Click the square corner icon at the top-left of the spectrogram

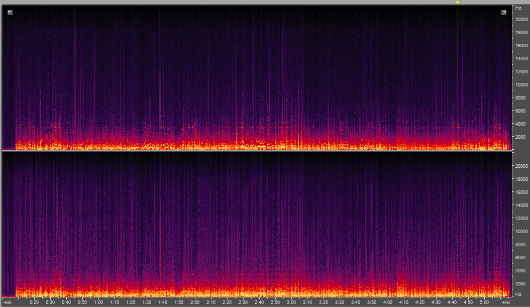(x=10, y=13)
